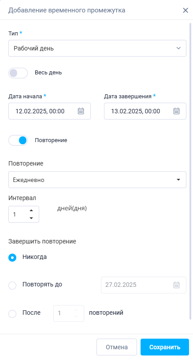Close the Добавление временного промежутка dialog
Image resolution: width=193 pixels, height=363 pixels.
[x=186, y=11]
